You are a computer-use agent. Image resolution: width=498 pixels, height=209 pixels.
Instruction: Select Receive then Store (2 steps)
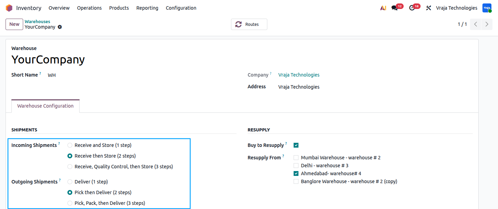(70, 156)
